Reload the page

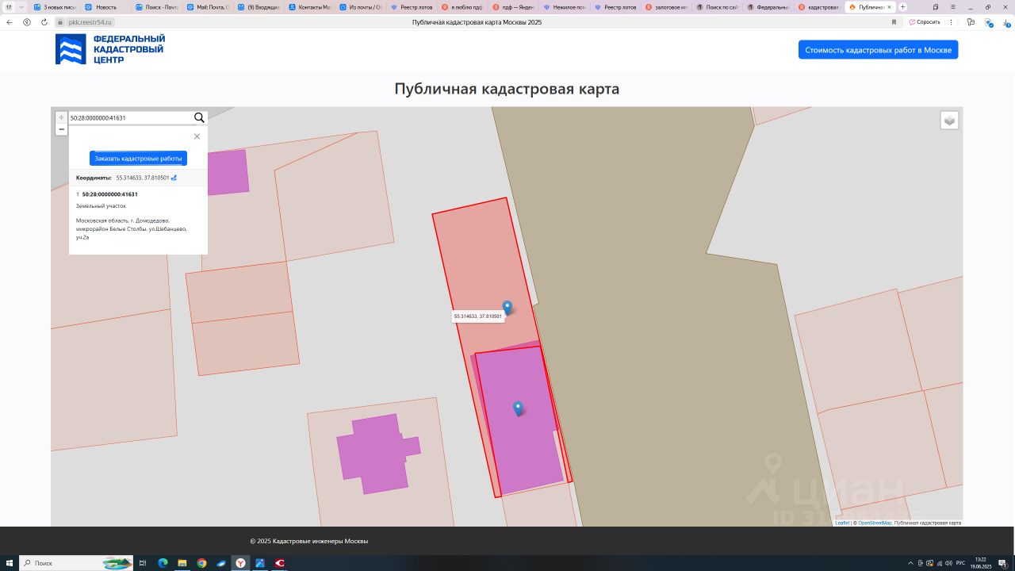44,22
